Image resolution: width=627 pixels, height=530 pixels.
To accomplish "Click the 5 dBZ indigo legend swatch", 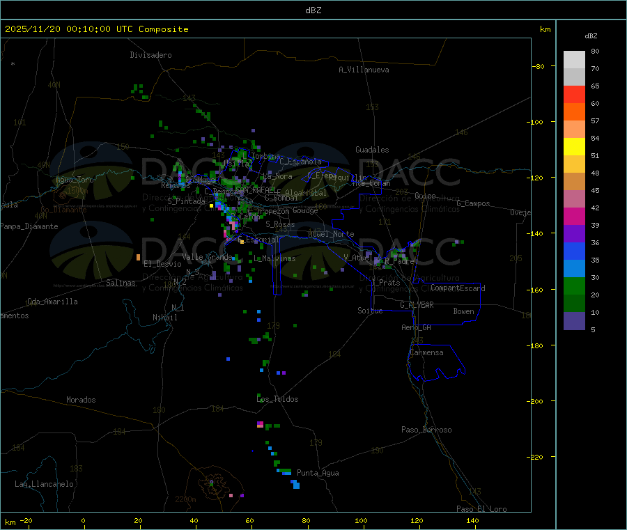I will tap(574, 321).
